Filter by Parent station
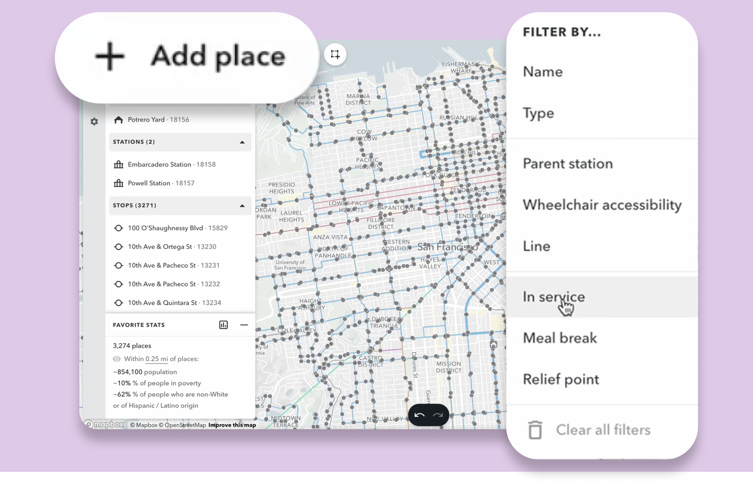Screen dimensions: 753x484 tap(602, 163)
